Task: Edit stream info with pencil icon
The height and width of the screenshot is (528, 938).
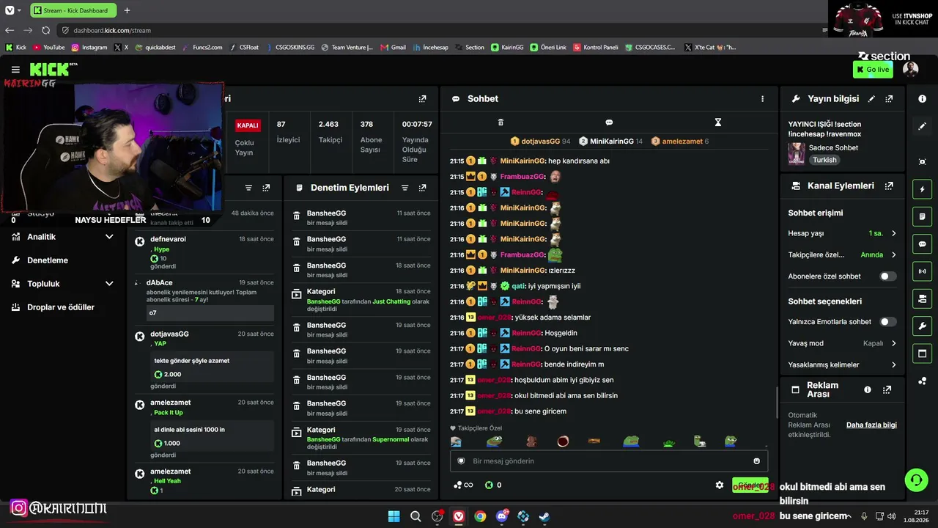Action: [x=871, y=99]
